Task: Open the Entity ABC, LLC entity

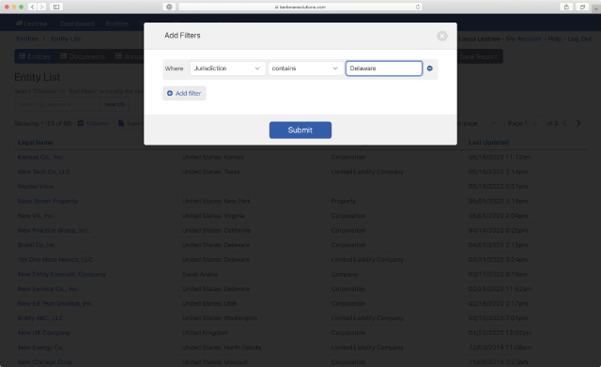Action: tap(40, 318)
